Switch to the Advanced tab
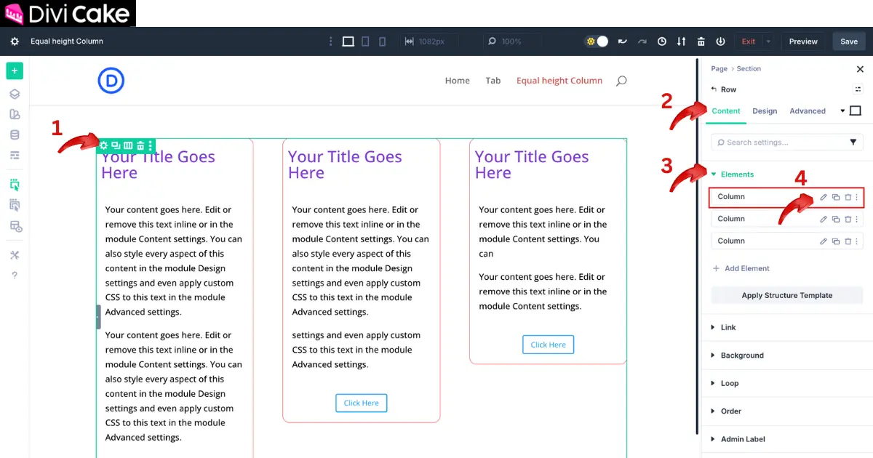This screenshot has height=458, width=873. [808, 111]
